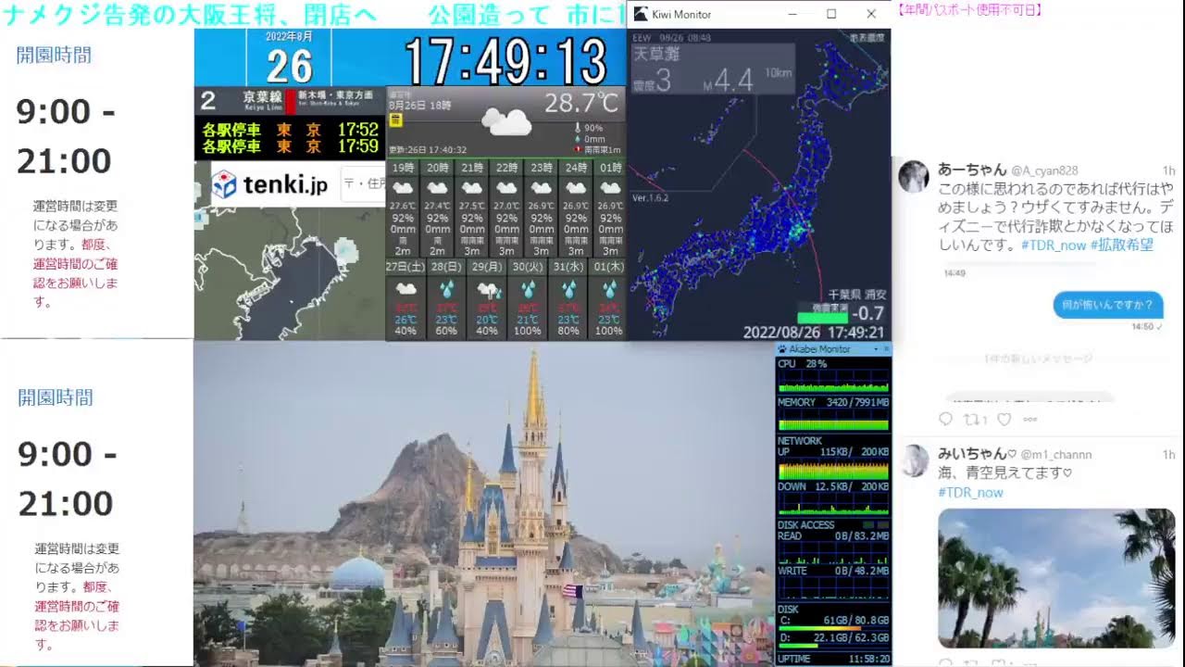
Task: Click the 京葉線 line name label
Action: (x=263, y=96)
